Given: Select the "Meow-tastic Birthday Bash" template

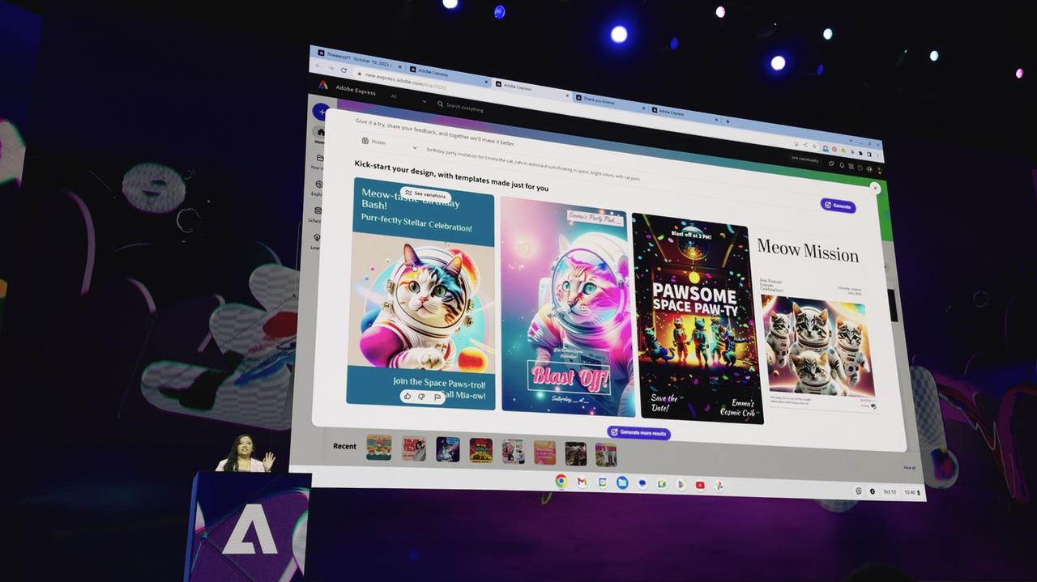Looking at the screenshot, I should point(420,295).
